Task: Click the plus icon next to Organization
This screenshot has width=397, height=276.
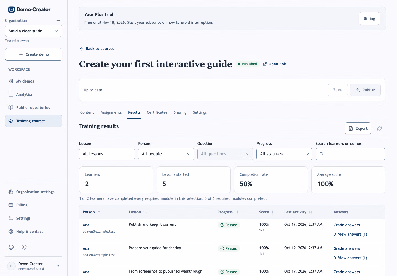Action: pyautogui.click(x=58, y=20)
